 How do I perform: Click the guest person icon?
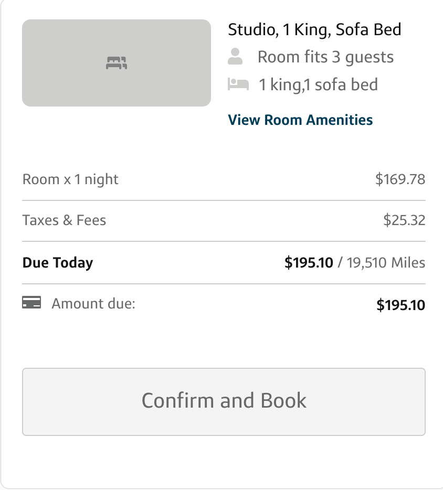click(x=236, y=57)
